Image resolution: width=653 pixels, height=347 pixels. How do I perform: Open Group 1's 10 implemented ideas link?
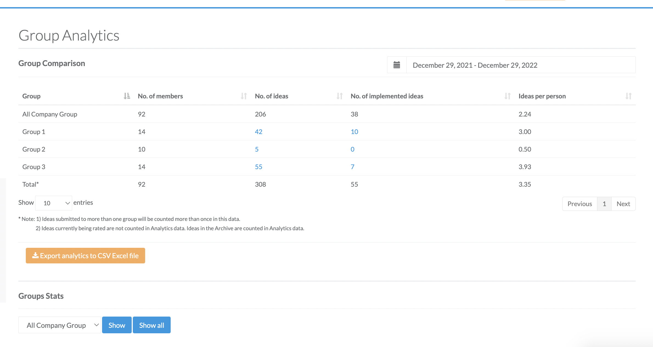354,132
